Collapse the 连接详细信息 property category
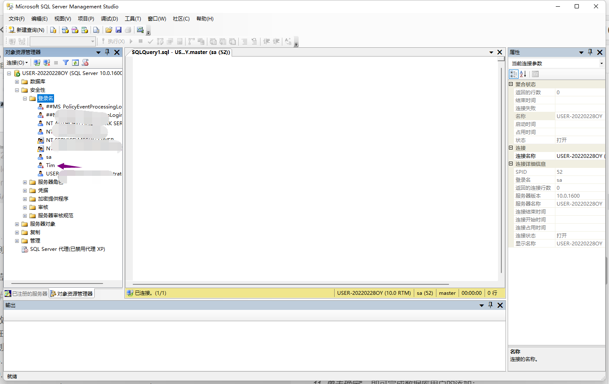The image size is (609, 384). tap(511, 164)
